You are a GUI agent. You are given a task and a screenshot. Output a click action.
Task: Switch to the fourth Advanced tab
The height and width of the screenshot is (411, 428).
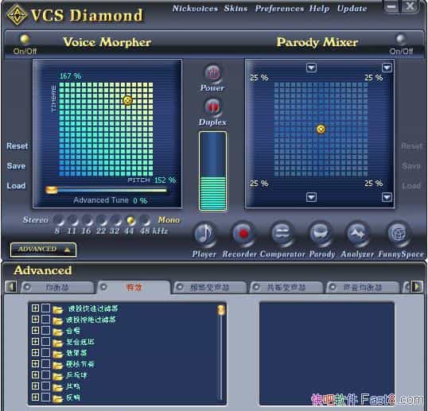tap(286, 288)
